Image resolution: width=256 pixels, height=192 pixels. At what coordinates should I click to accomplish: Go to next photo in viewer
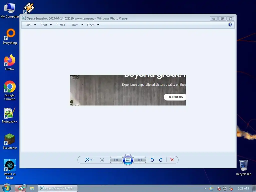pos(140,160)
